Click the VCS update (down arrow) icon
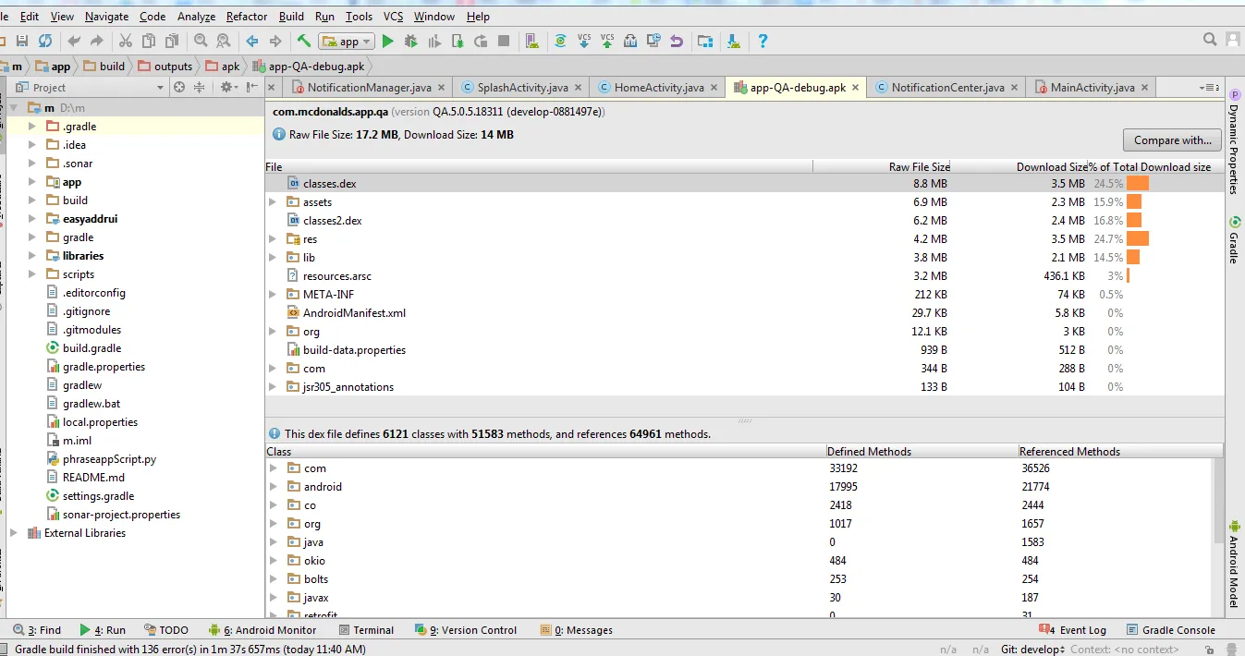1245x656 pixels. click(584, 41)
